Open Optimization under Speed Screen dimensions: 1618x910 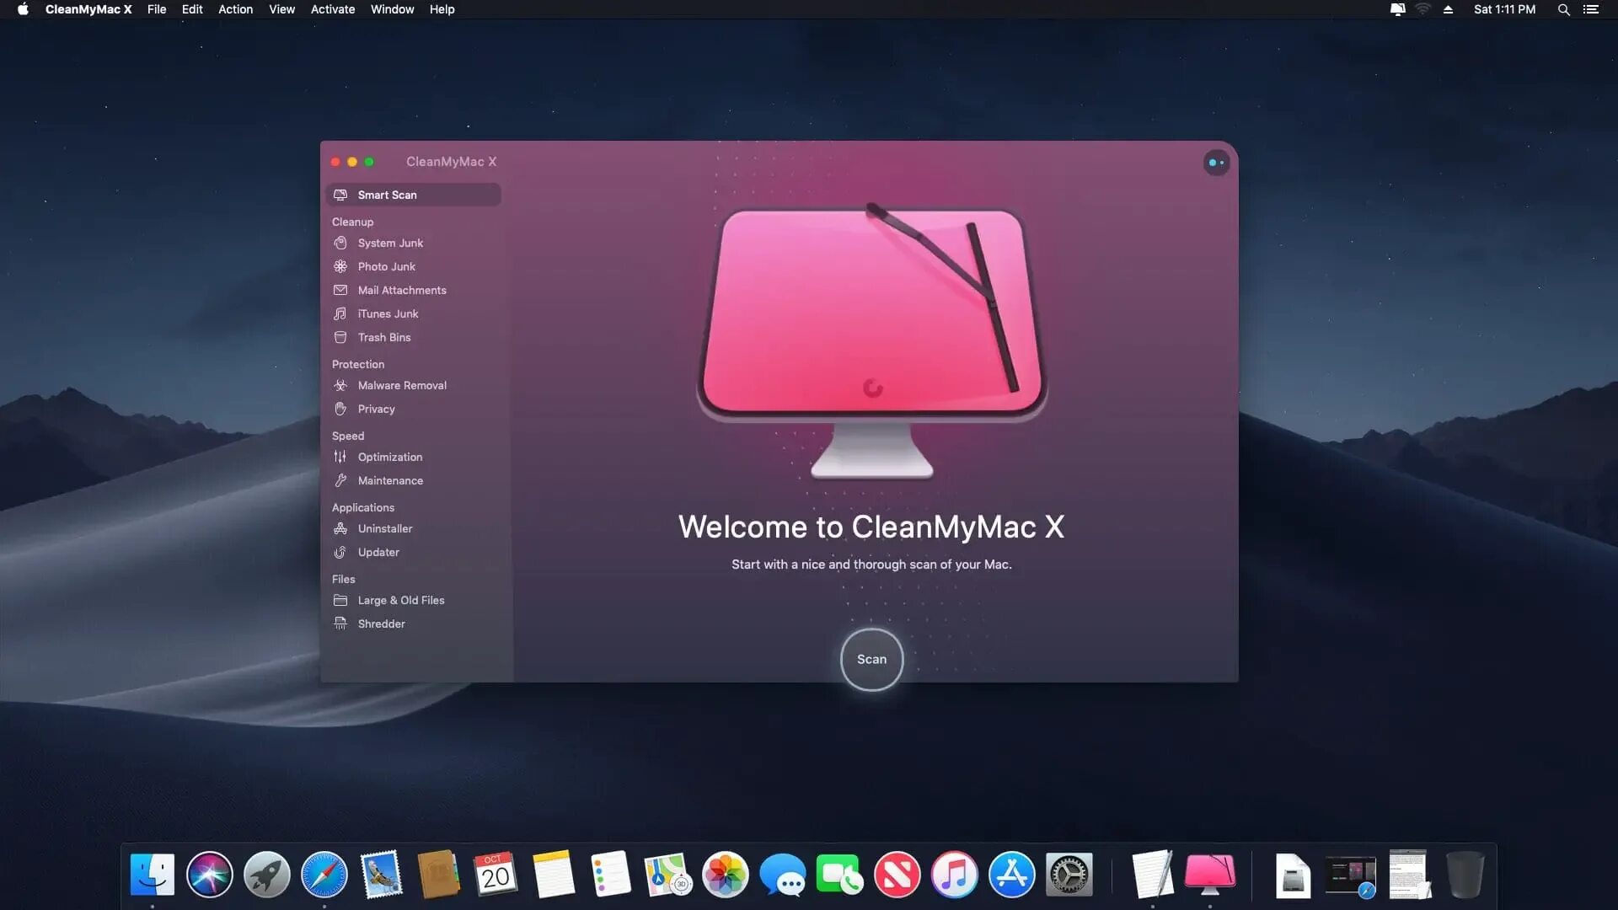coord(389,457)
